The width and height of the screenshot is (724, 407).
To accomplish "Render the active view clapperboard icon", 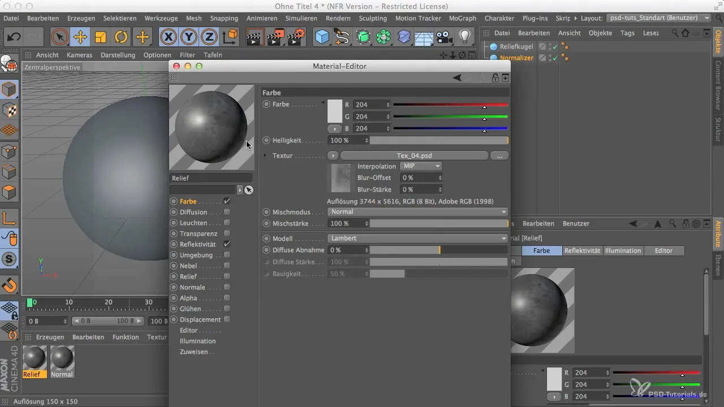I will (x=256, y=37).
